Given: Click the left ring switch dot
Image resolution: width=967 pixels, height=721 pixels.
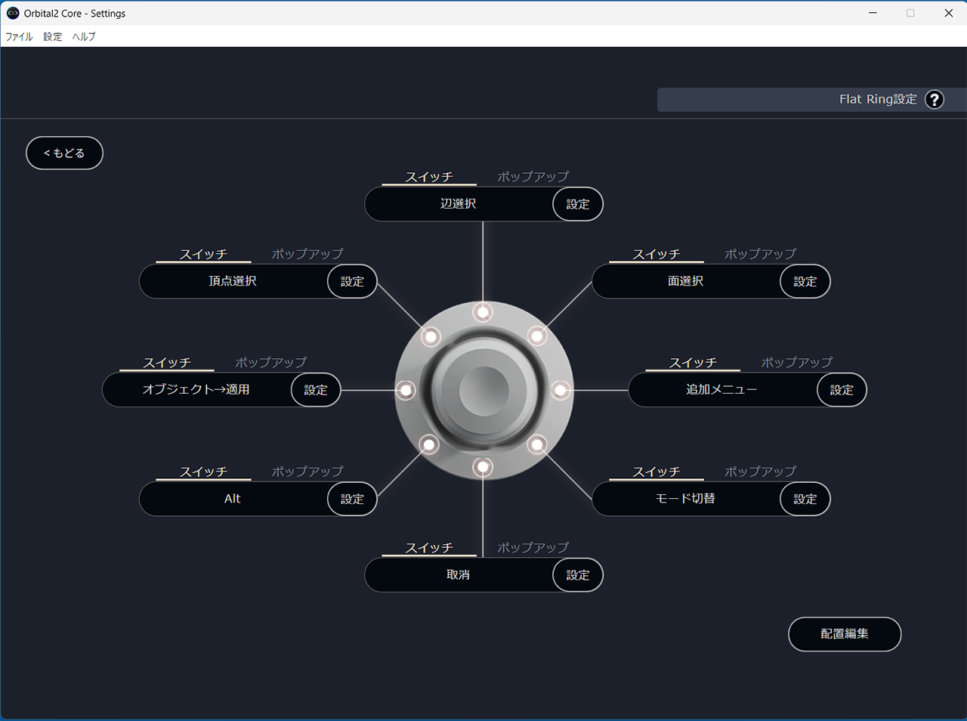Looking at the screenshot, I should click(406, 390).
